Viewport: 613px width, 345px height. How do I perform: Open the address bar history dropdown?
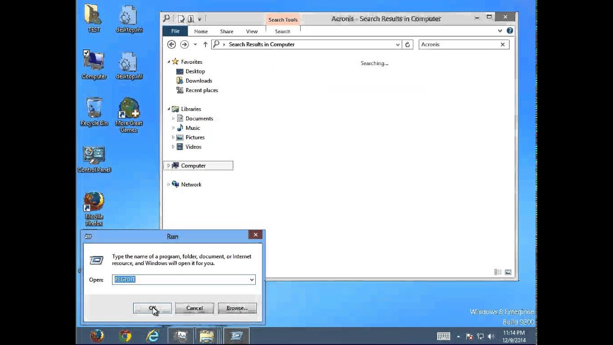397,45
